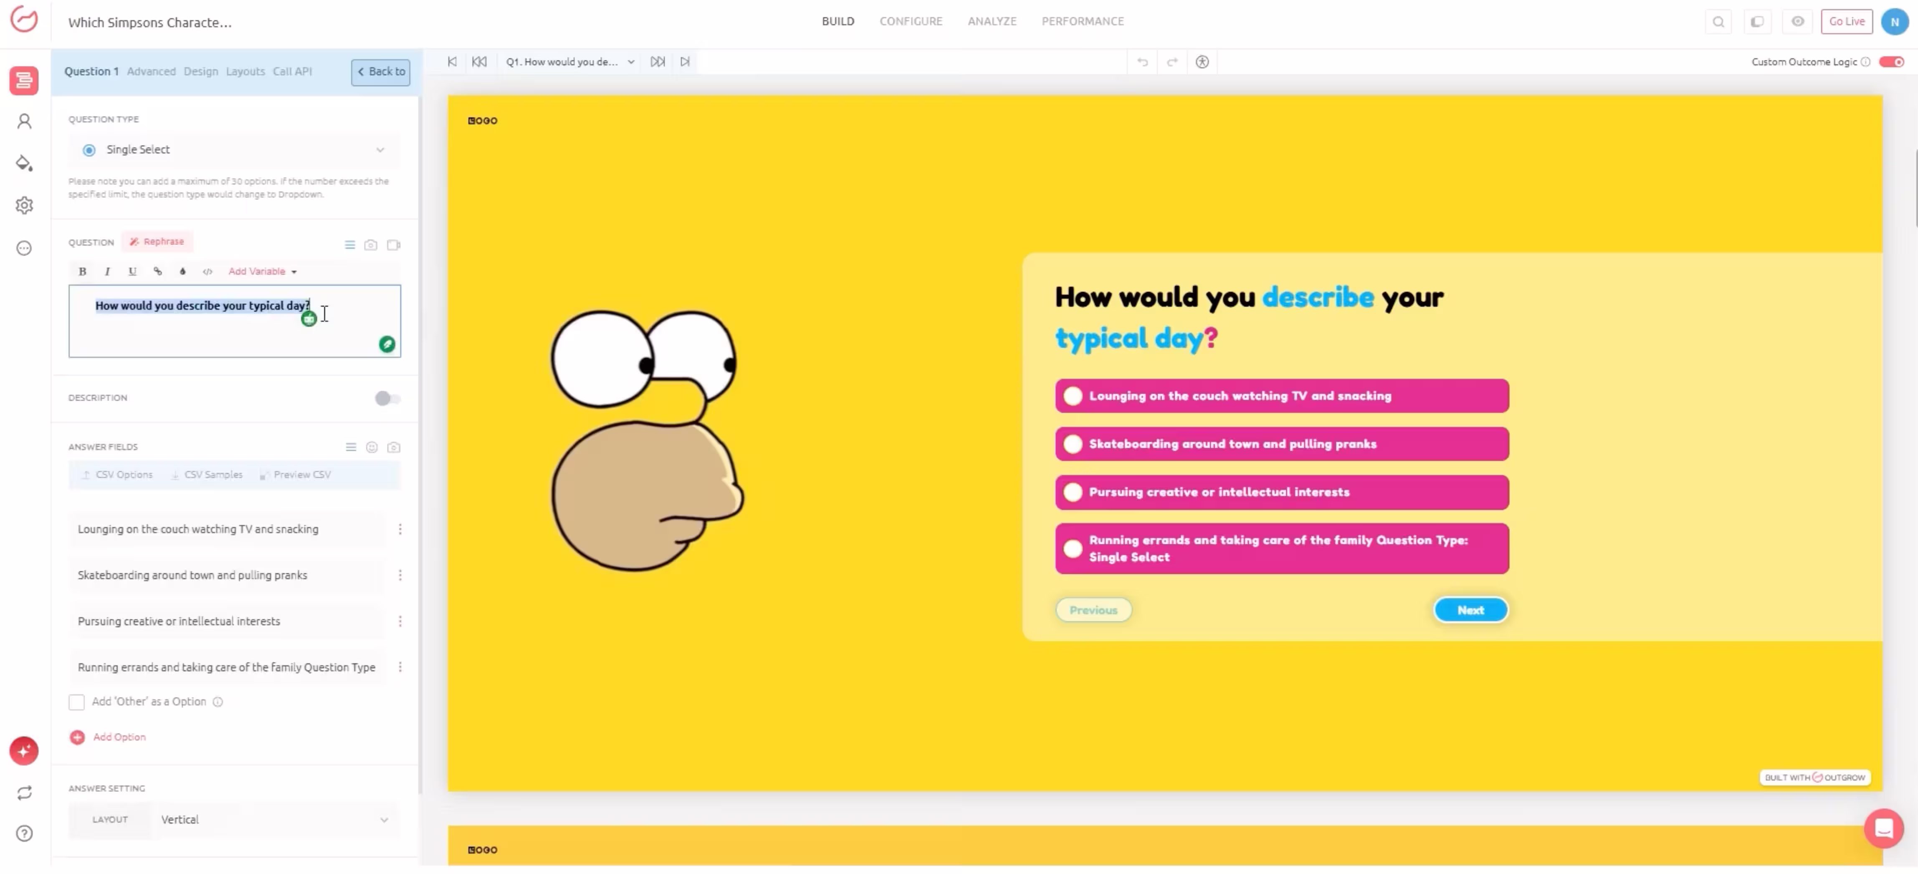This screenshot has width=1918, height=874.
Task: Click the text color droplet icon
Action: point(182,272)
